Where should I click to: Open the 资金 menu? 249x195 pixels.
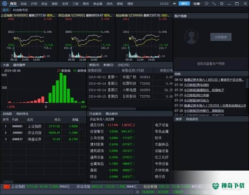click(x=44, y=4)
